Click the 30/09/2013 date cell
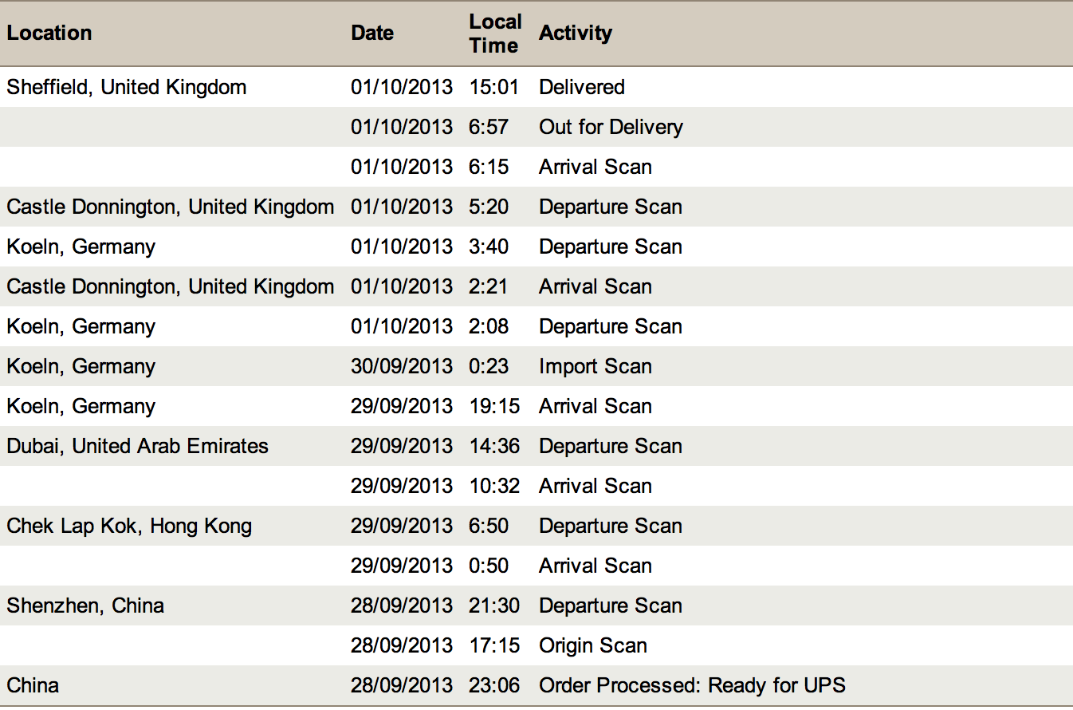 point(402,366)
